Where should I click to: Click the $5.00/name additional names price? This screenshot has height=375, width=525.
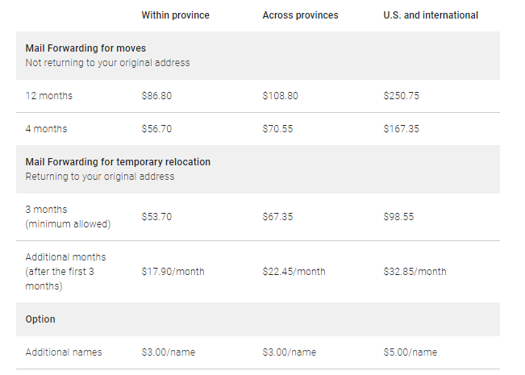[x=410, y=352]
